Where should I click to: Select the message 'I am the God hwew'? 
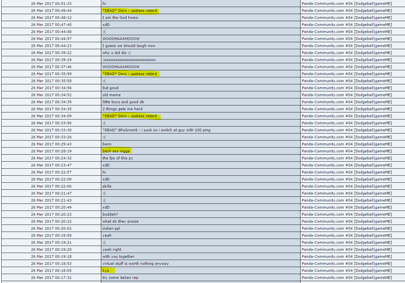tap(120, 18)
